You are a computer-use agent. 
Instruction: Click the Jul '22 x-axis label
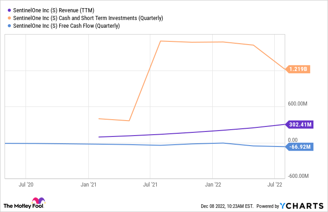coord(275,184)
